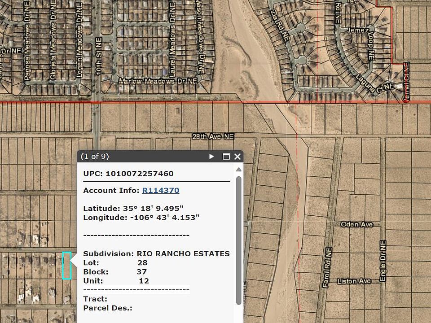This screenshot has width=431, height=323.
Task: Open account link R114370
Action: click(x=161, y=190)
